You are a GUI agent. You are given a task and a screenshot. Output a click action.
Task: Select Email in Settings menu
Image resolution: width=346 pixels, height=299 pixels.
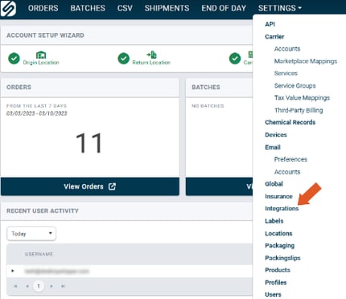[x=273, y=147]
